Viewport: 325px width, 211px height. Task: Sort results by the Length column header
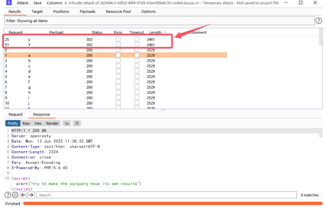[x=155, y=32]
